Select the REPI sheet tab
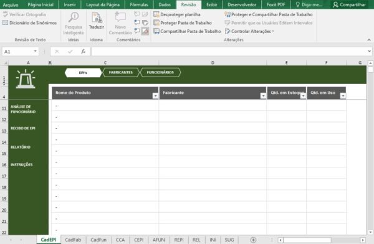The width and height of the screenshot is (374, 244). (179, 240)
